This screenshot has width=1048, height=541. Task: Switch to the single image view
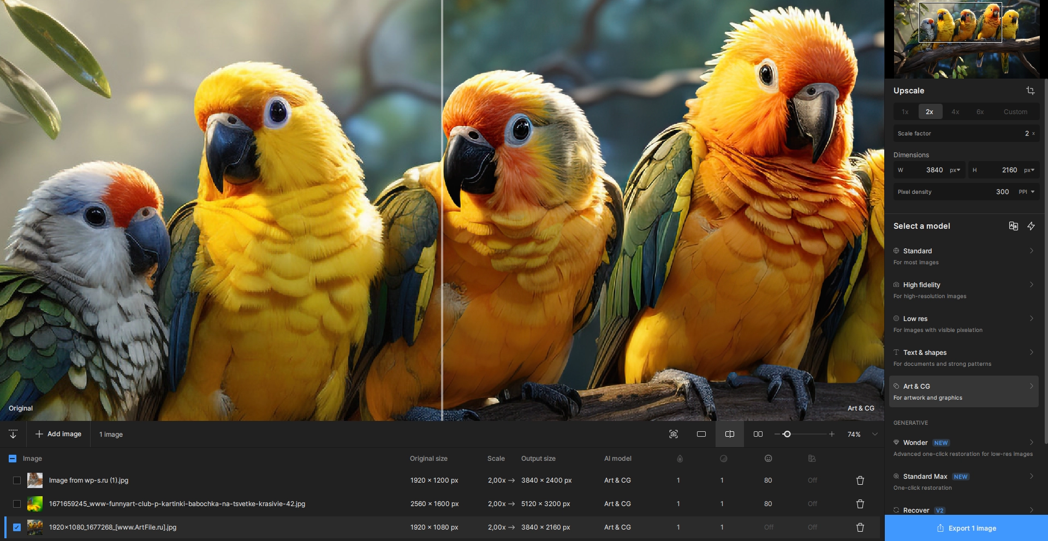pos(701,435)
